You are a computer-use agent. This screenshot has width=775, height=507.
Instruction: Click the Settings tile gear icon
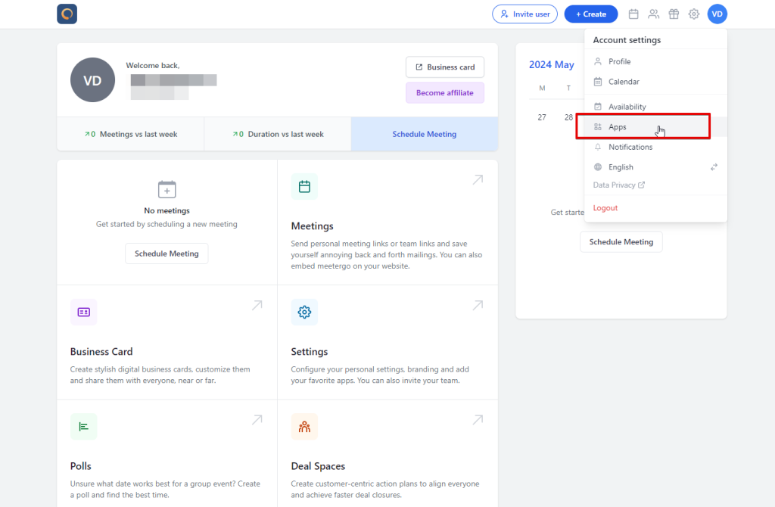coord(304,312)
